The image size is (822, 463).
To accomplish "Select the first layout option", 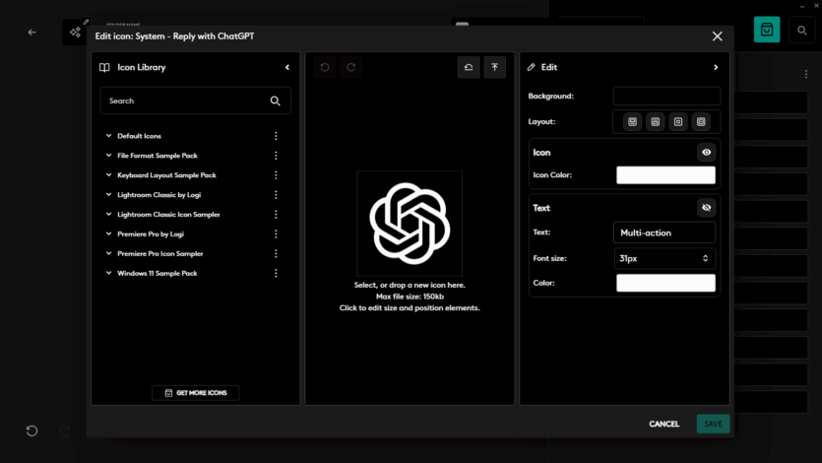I will tap(632, 122).
